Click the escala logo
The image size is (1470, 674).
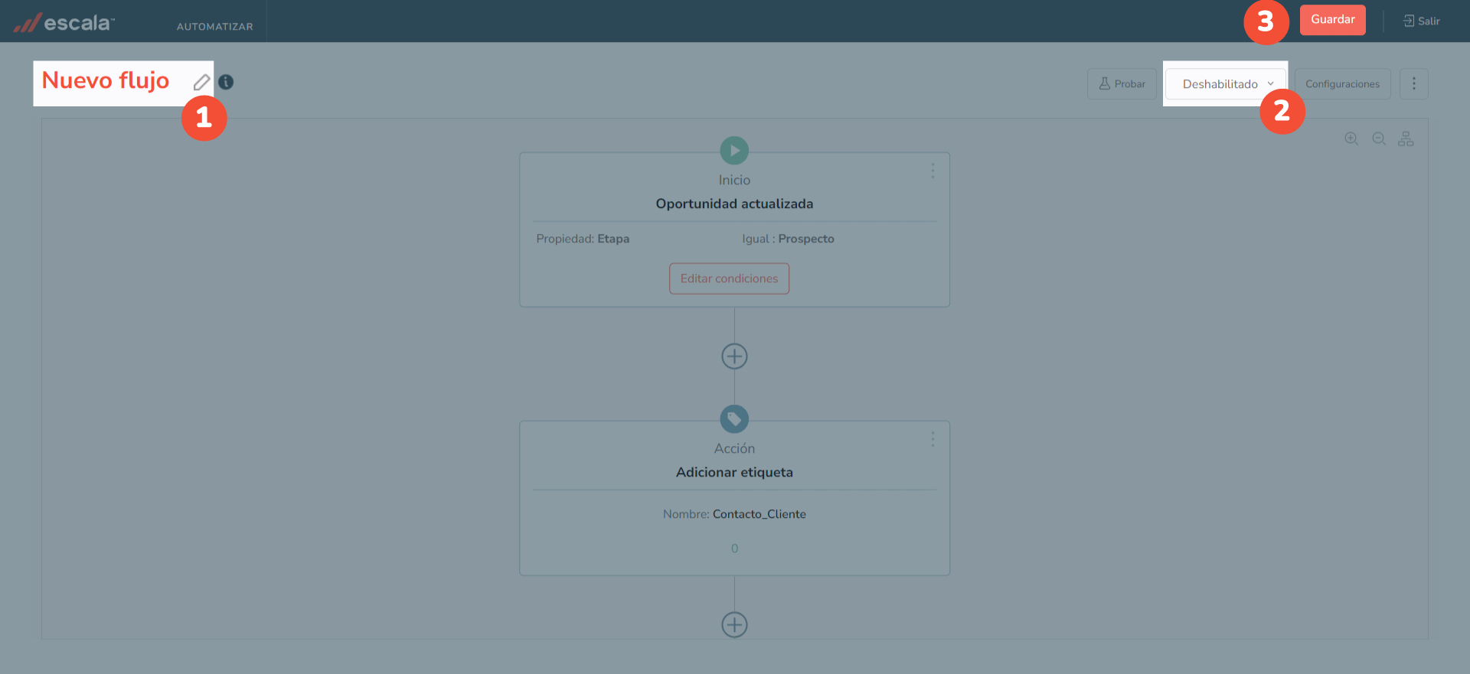(64, 23)
